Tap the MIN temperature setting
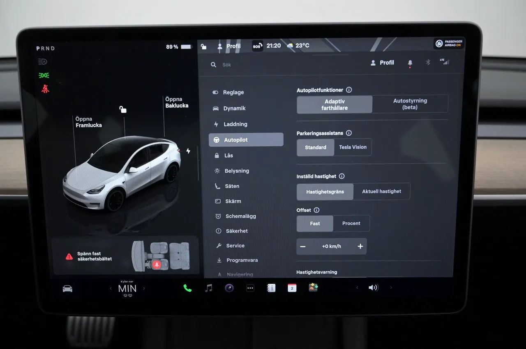 [x=127, y=289]
